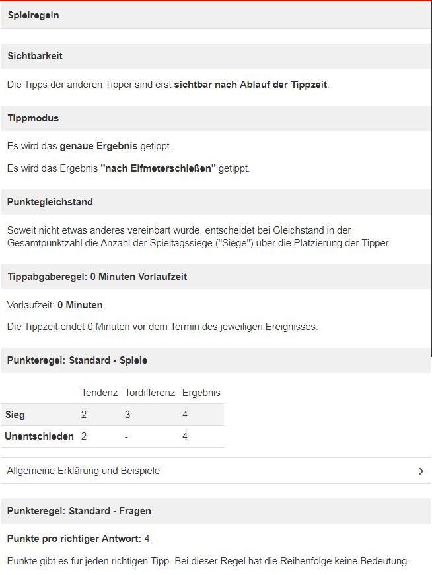Click the Unentschieden Ergebnis value 4
Image resolution: width=432 pixels, height=575 pixels.
click(184, 436)
